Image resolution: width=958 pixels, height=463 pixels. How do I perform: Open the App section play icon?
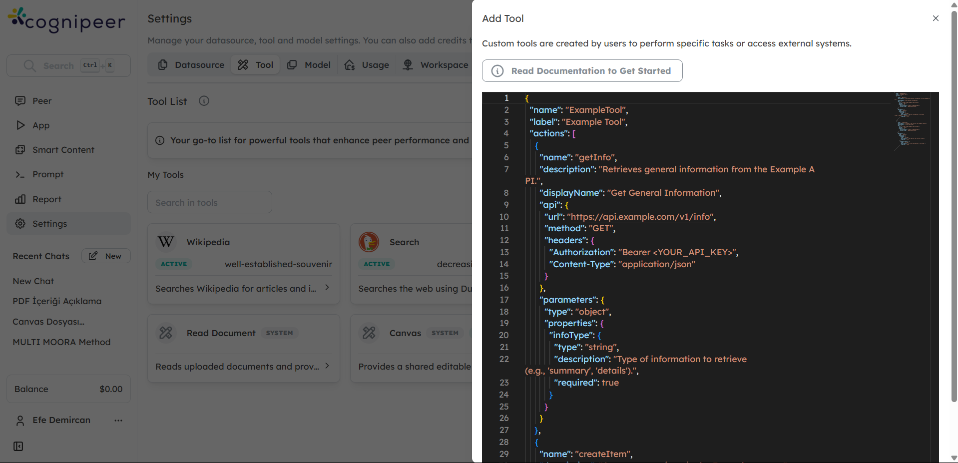[x=20, y=125]
